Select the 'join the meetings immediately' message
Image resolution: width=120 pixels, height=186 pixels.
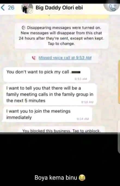pyautogui.click(x=47, y=114)
